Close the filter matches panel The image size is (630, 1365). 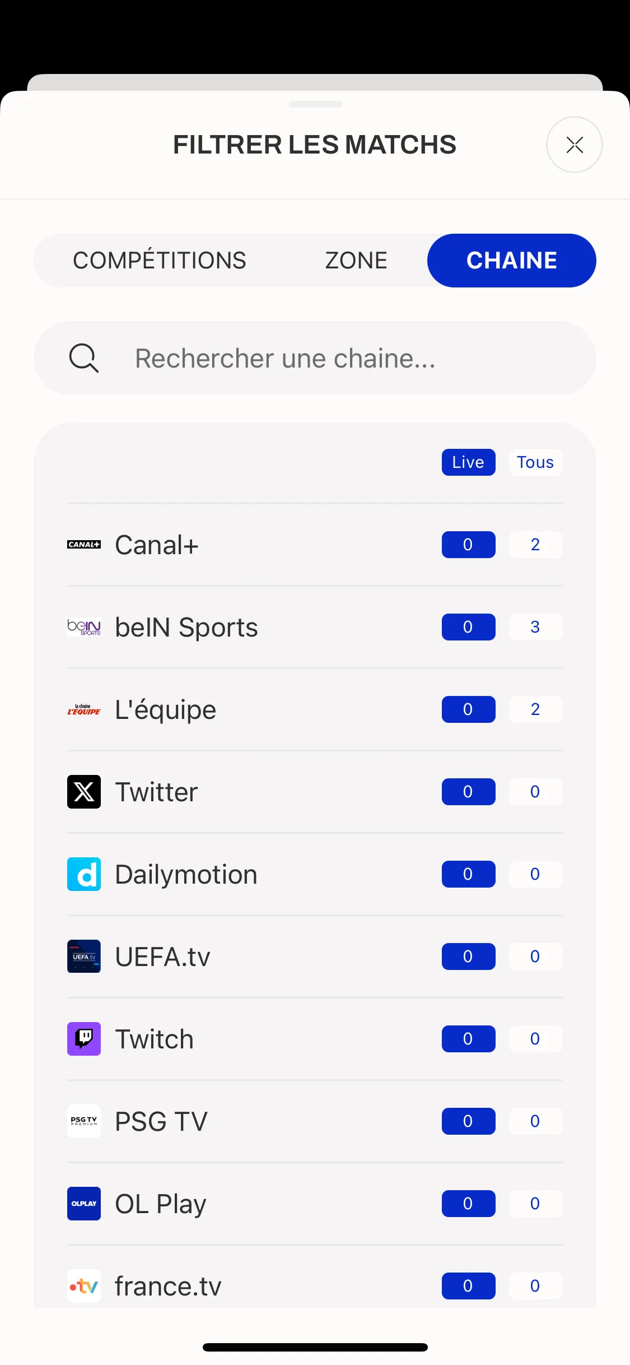coord(575,145)
